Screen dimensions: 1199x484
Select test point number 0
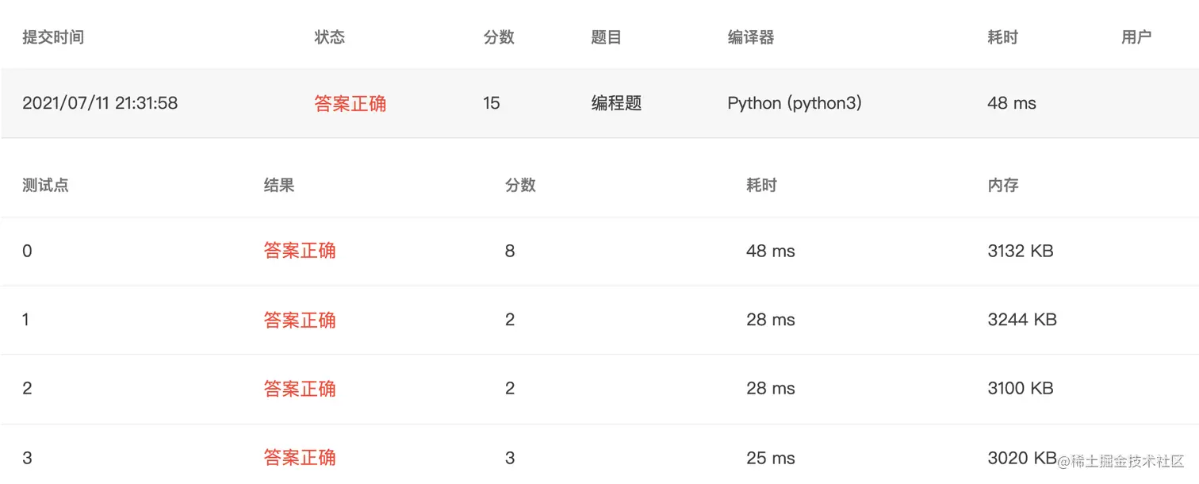(x=27, y=252)
